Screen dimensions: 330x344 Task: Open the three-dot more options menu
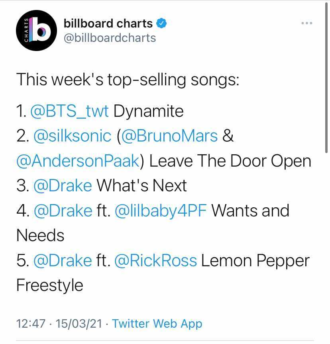coord(307,23)
